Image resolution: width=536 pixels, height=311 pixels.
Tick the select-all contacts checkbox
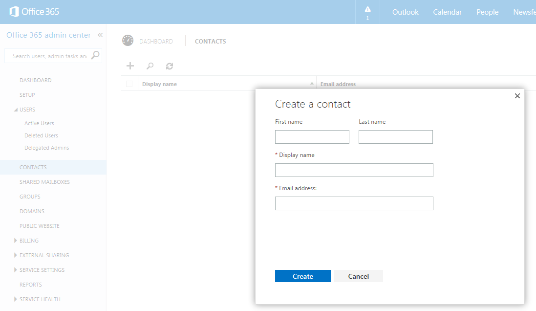pyautogui.click(x=129, y=84)
